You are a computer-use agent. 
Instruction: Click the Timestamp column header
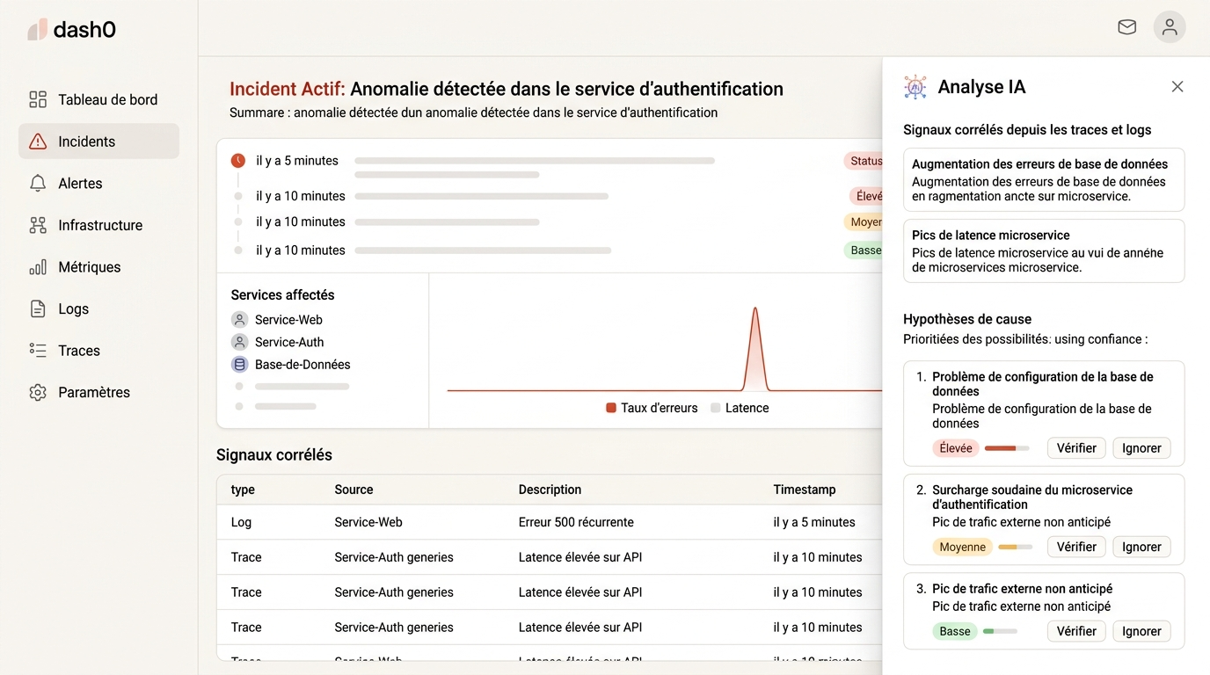point(805,490)
